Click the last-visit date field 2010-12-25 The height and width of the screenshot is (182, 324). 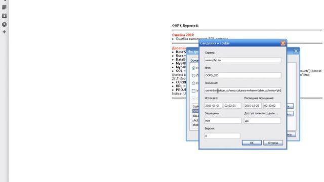click(253, 106)
